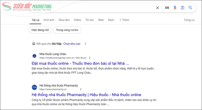
Task: Expand the "Thêm" more-tabs menu
Action: [x=124, y=20]
